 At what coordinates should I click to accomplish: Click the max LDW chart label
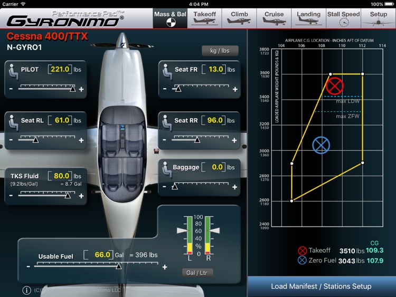[347, 101]
